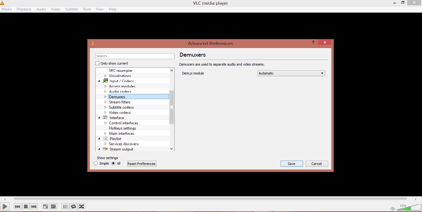Open the Playback menu
Image resolution: width=422 pixels, height=212 pixels.
(x=24, y=9)
